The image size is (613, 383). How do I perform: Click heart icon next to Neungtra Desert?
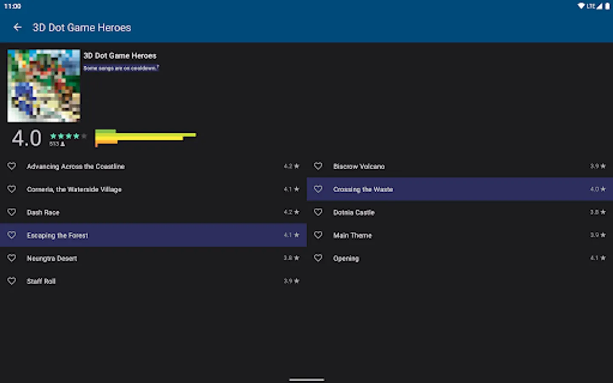12,258
